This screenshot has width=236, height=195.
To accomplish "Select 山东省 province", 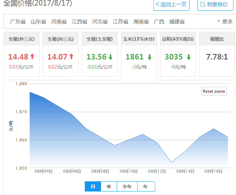I will (38, 22).
